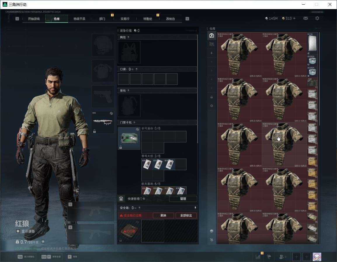Click the equipment panel scrollbar
Viewport: 337px width, 262px height.
pyautogui.click(x=197, y=89)
